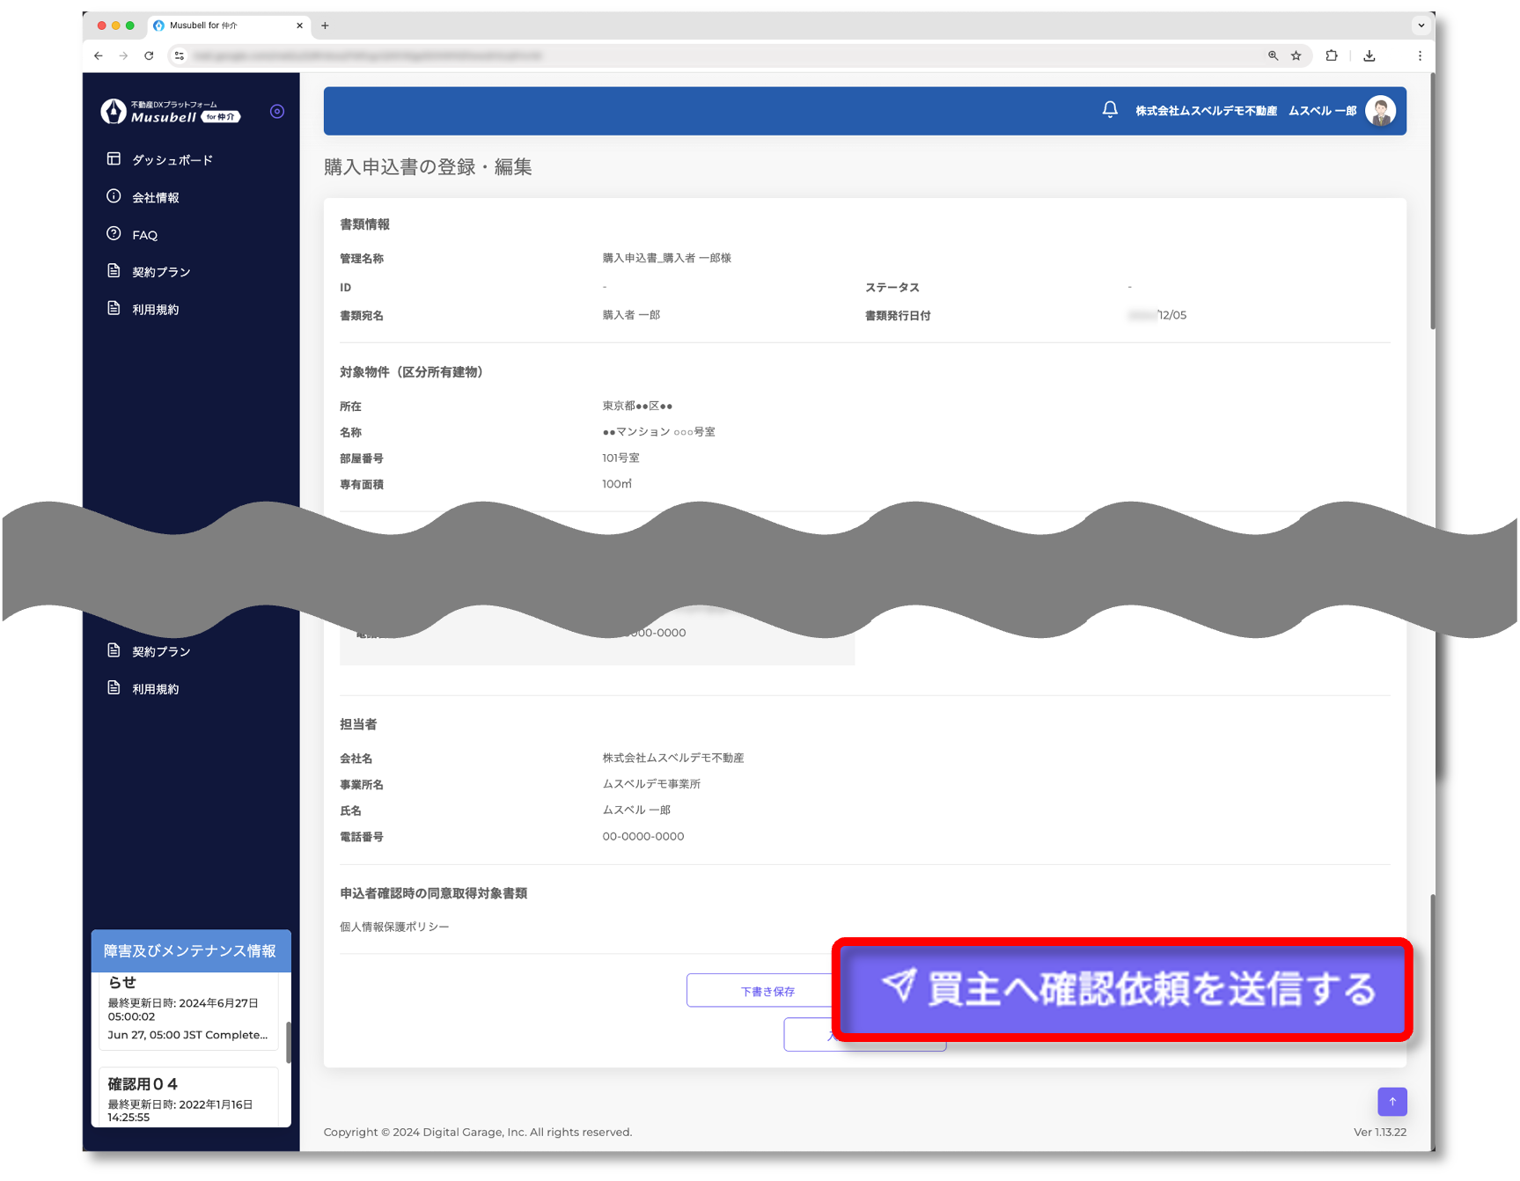Open the user avatar profile picture
1520x1181 pixels.
[x=1379, y=111]
